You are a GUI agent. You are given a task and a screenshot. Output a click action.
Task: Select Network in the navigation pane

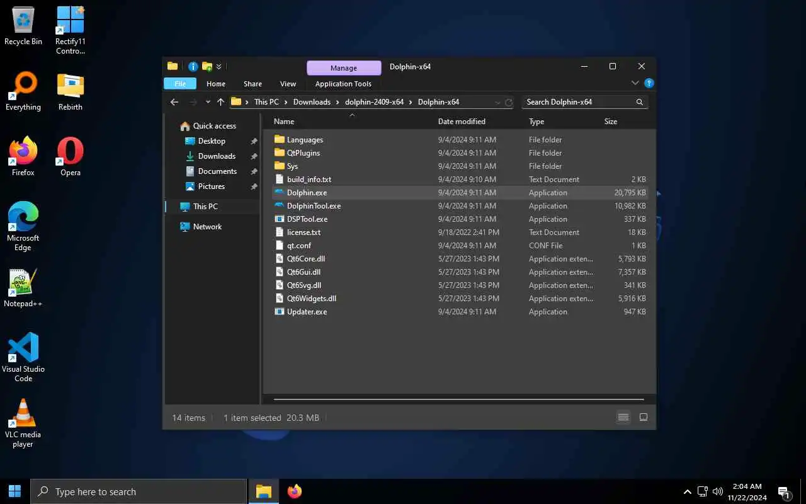(x=207, y=227)
